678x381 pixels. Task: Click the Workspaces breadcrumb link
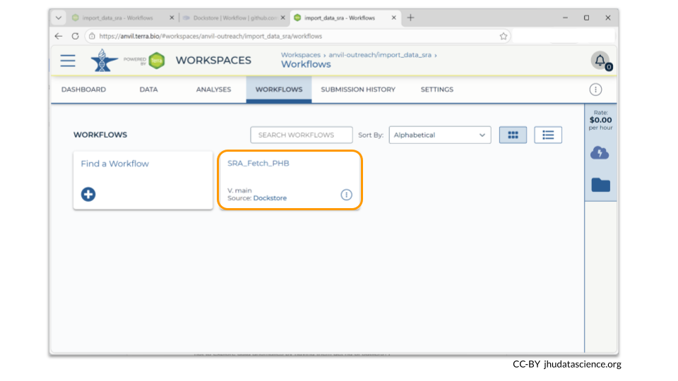[x=301, y=55]
